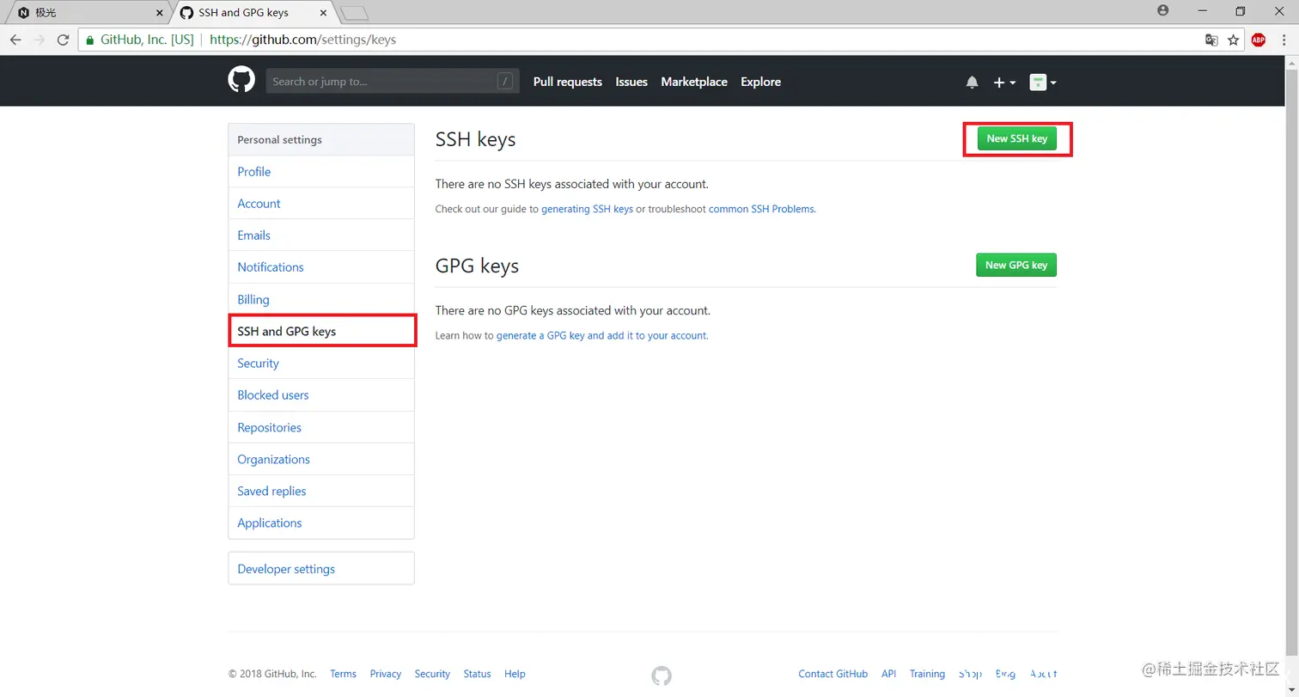Select SSH and GPG keys in sidebar
Screen dimensions: 1299x697
pyautogui.click(x=321, y=331)
